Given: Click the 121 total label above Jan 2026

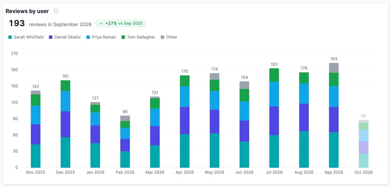Looking at the screenshot, I should (x=95, y=98).
